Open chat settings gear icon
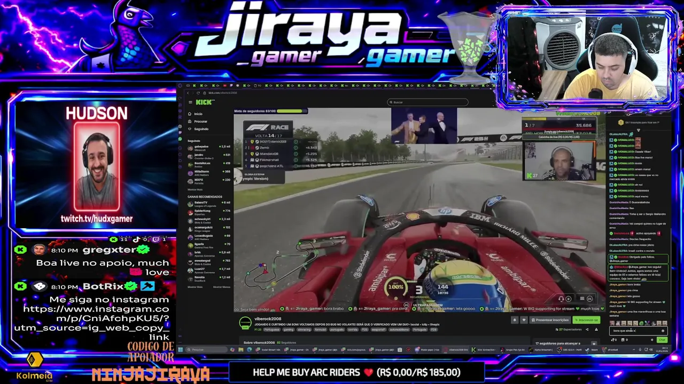The image size is (684, 384). [x=652, y=340]
